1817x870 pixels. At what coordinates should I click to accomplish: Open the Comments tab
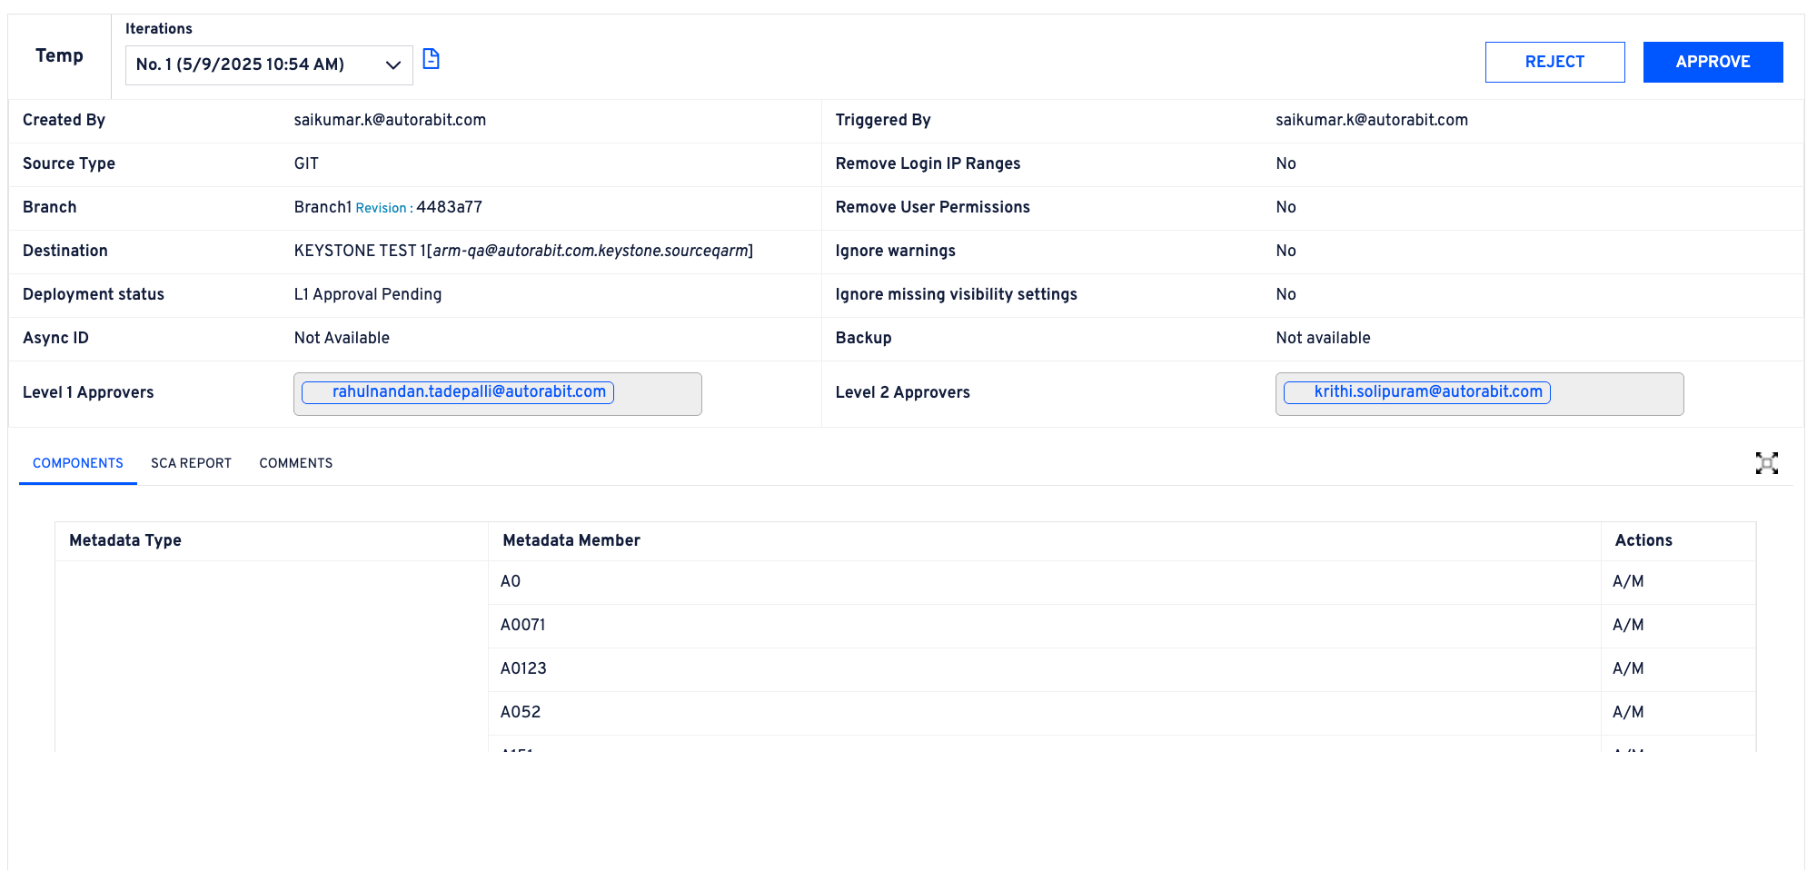pos(295,463)
